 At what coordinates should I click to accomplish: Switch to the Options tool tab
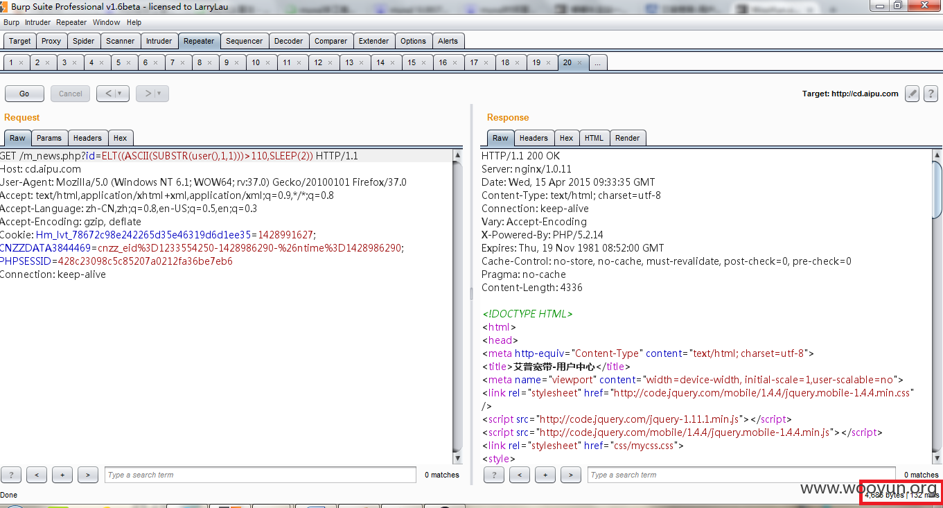coord(413,41)
